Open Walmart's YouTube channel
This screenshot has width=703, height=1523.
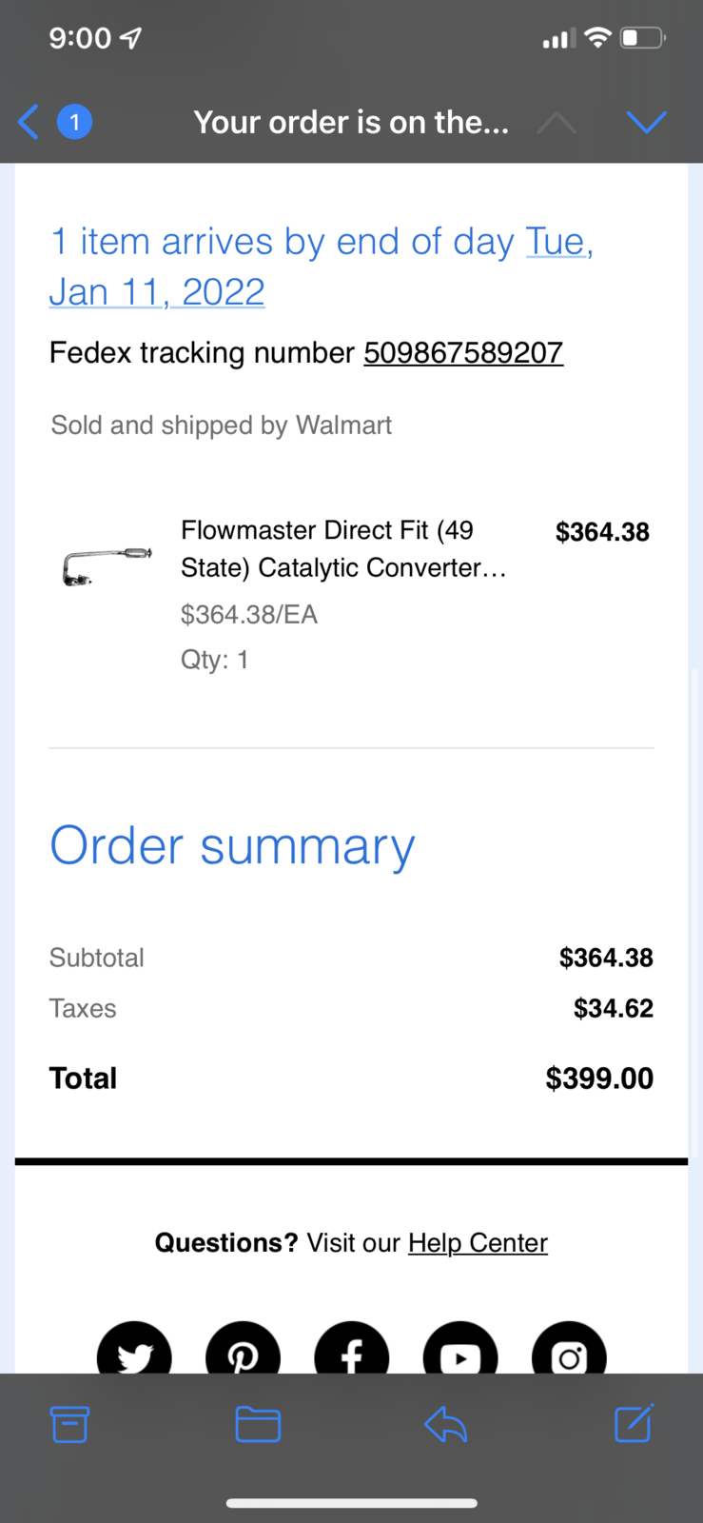coord(460,1352)
